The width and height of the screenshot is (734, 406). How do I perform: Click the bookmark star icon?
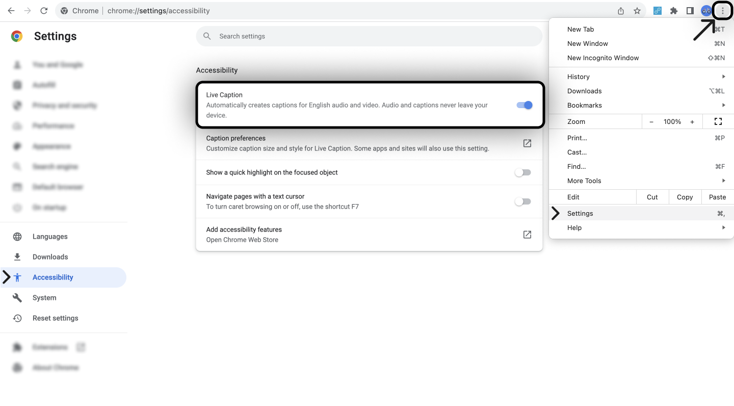coord(637,11)
